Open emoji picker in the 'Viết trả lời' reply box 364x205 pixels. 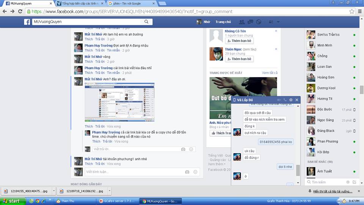(191, 149)
